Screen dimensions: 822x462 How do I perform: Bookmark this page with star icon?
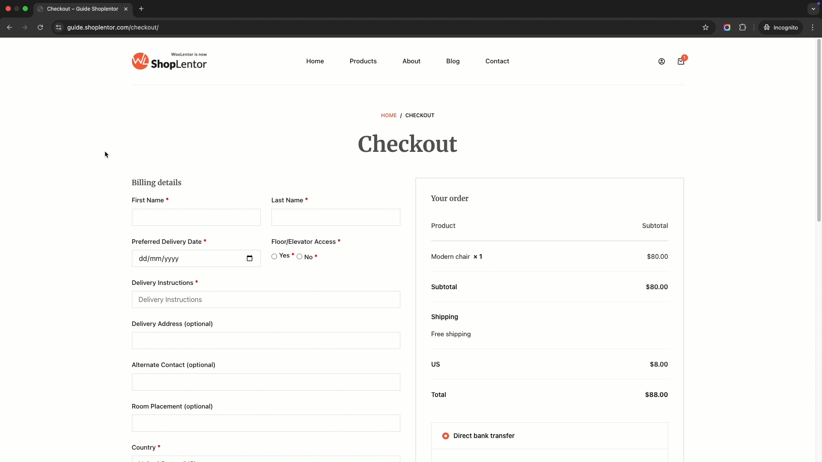[x=706, y=27]
